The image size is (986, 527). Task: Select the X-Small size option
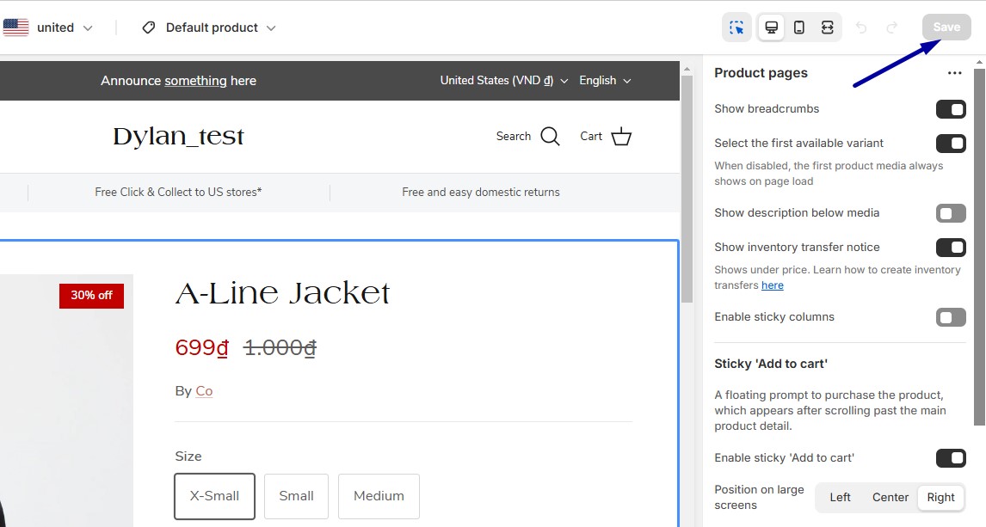[x=214, y=496]
